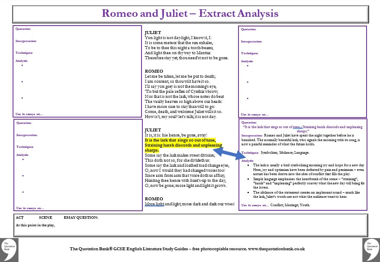Click the 'ESSAY QUESTION:' label
The image size is (380, 262).
pos(81,217)
